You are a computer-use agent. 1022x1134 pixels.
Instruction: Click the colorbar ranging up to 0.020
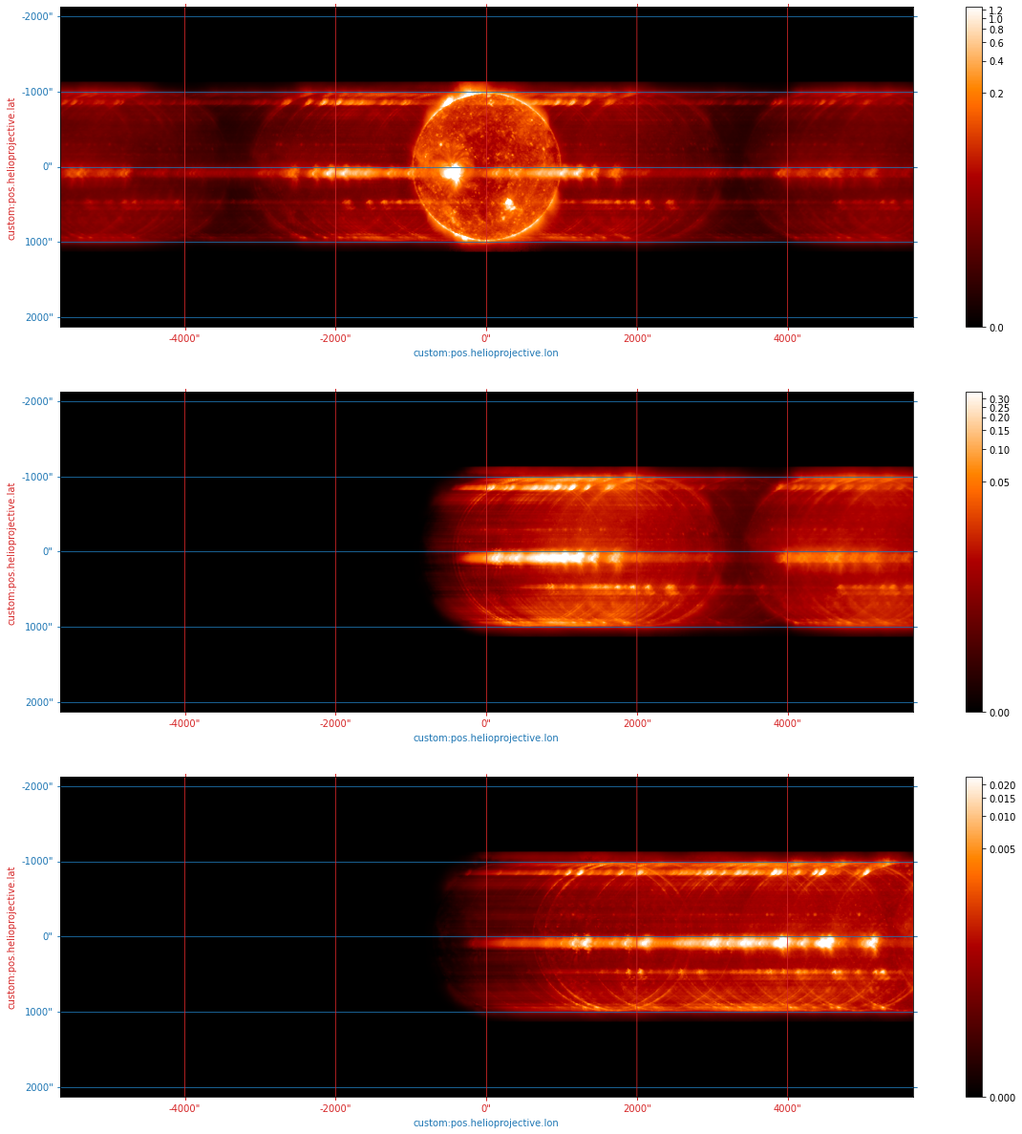pos(973,937)
